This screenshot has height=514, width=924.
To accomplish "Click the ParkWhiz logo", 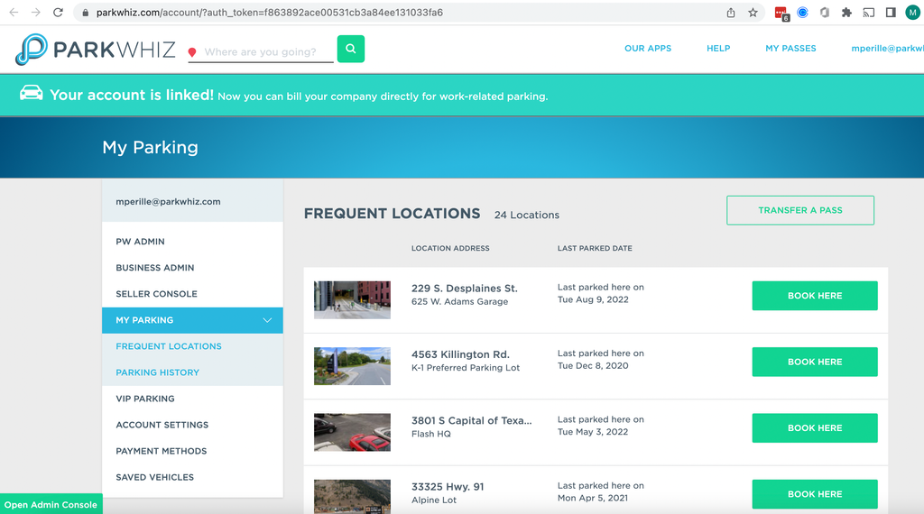I will [x=96, y=49].
